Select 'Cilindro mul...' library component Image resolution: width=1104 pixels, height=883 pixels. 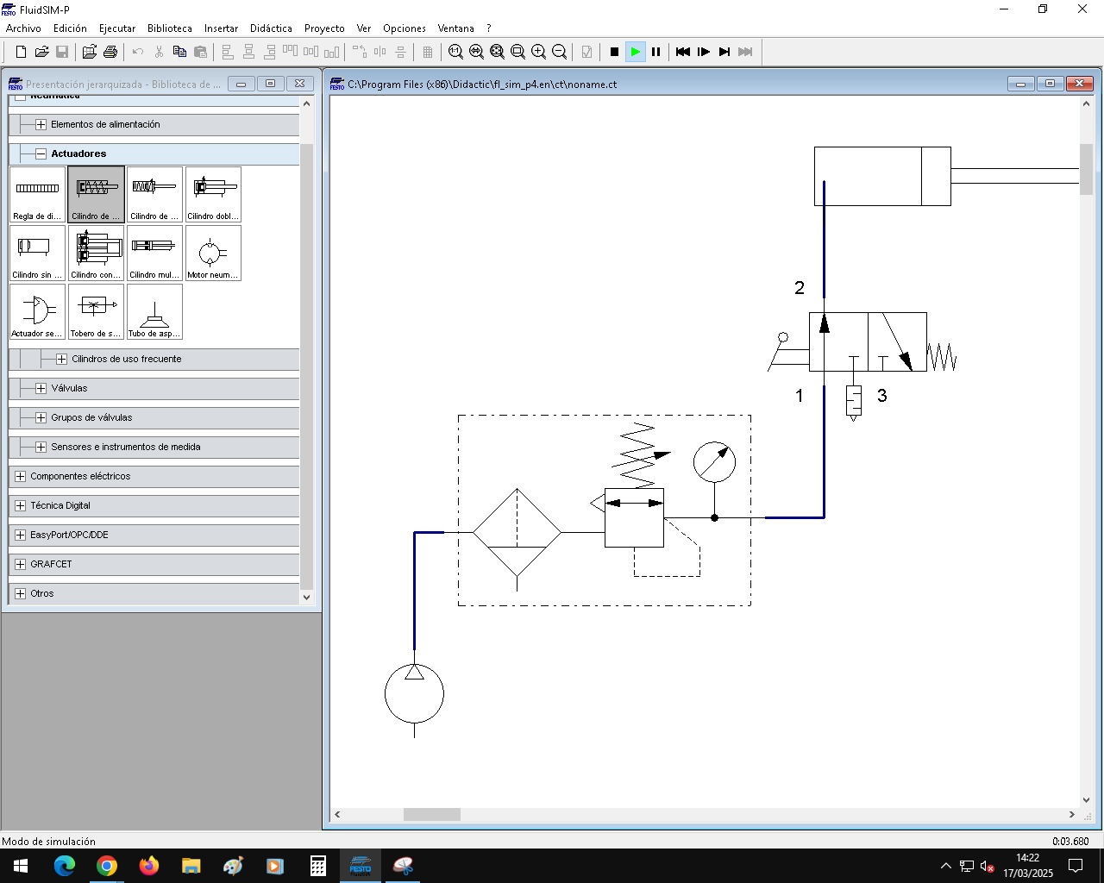click(154, 253)
